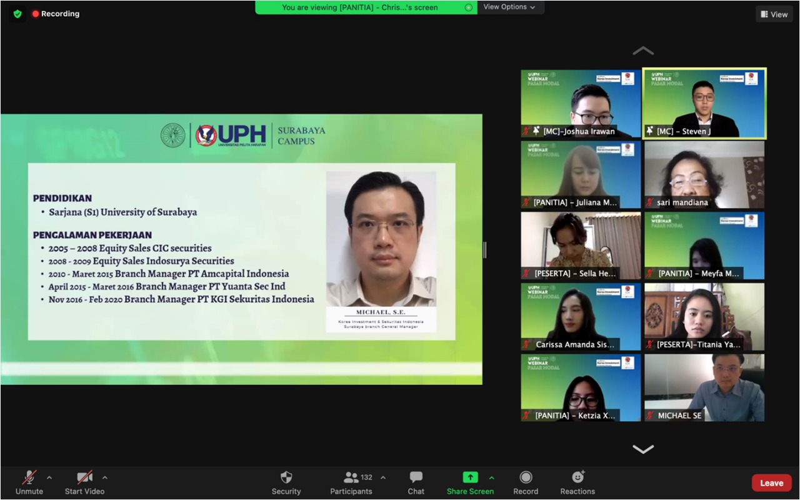Unmute the microphone
Screen dimensions: 800x500
[29, 482]
